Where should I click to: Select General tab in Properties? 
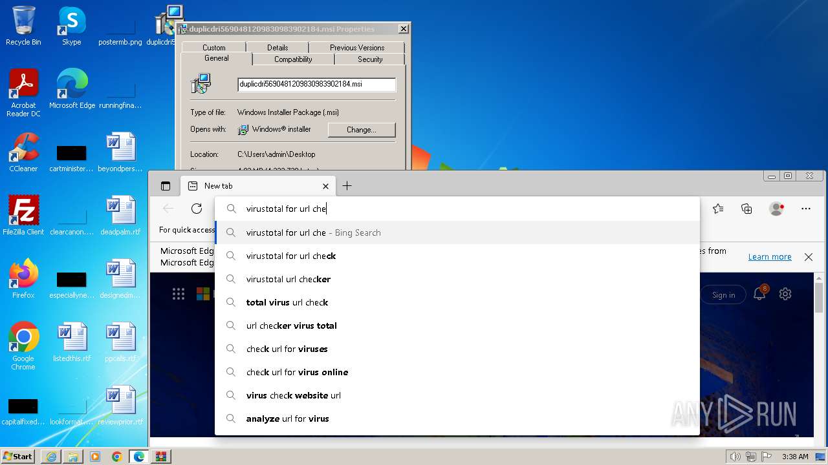click(x=217, y=58)
